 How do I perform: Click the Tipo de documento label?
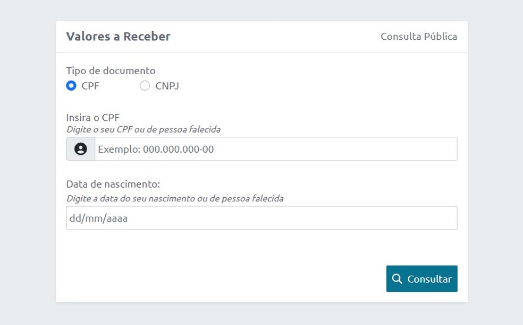pos(111,71)
